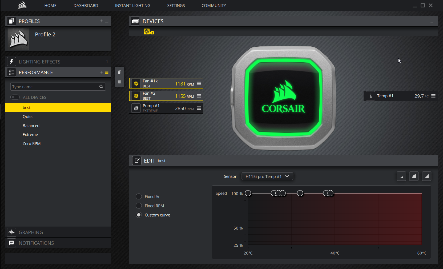443x269 pixels.
Task: Delete the selected preset with trash icon
Action: tap(119, 82)
